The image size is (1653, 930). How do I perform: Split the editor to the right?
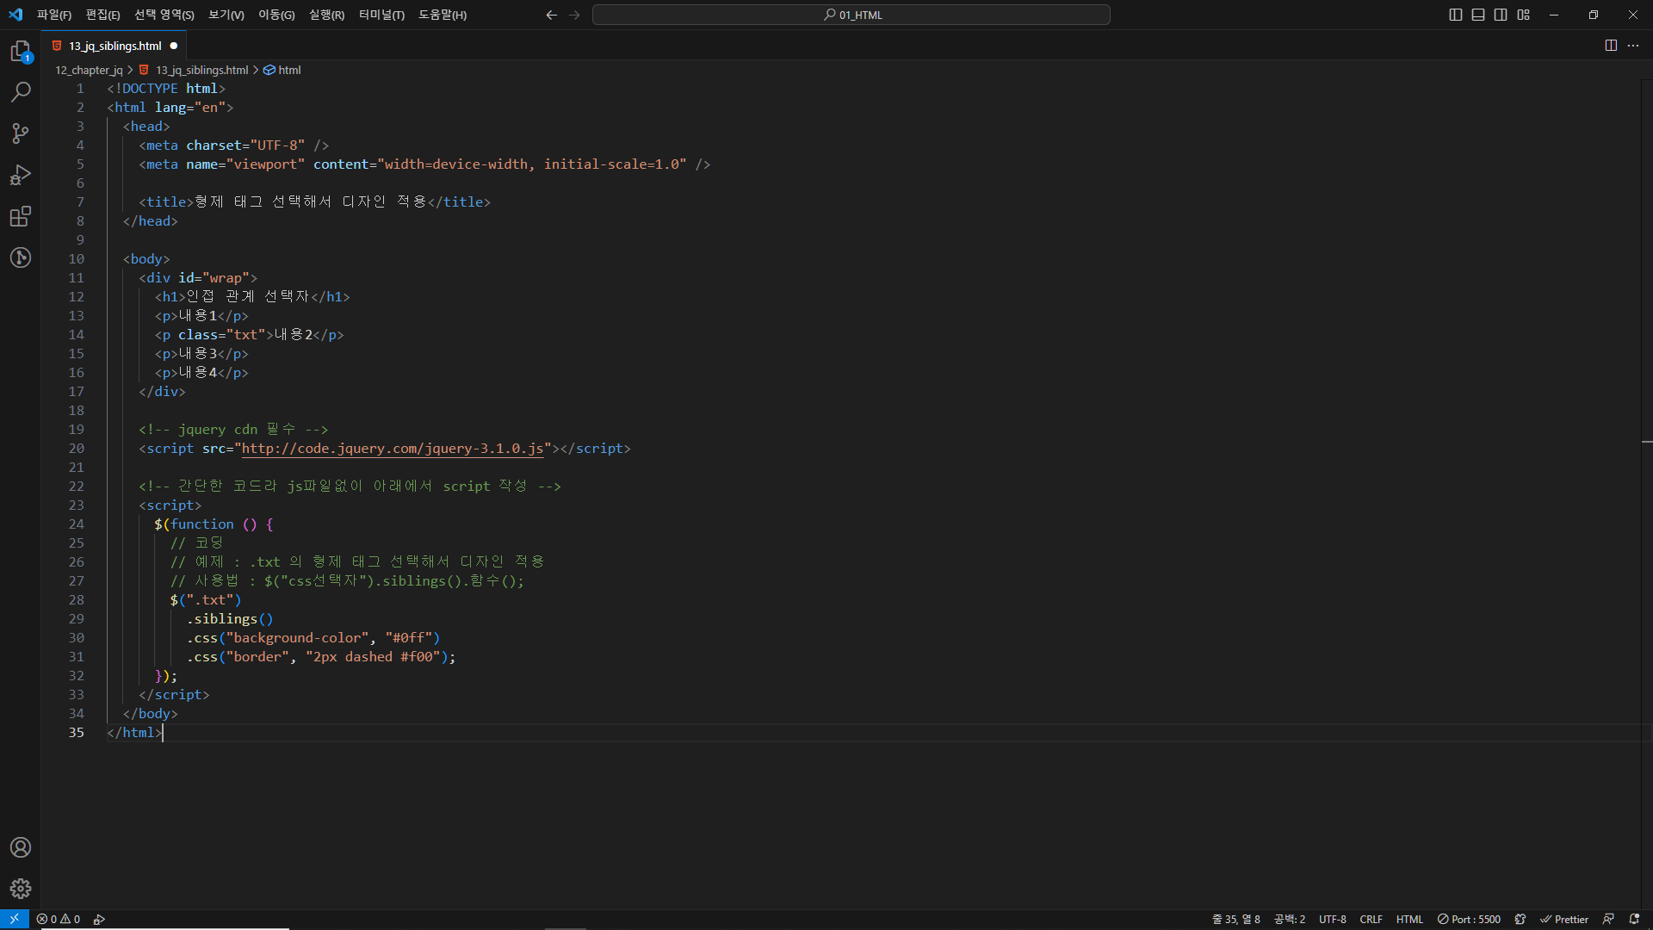point(1611,46)
